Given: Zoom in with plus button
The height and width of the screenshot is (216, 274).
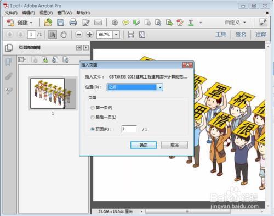Looking at the screenshot, I should pos(90,35).
